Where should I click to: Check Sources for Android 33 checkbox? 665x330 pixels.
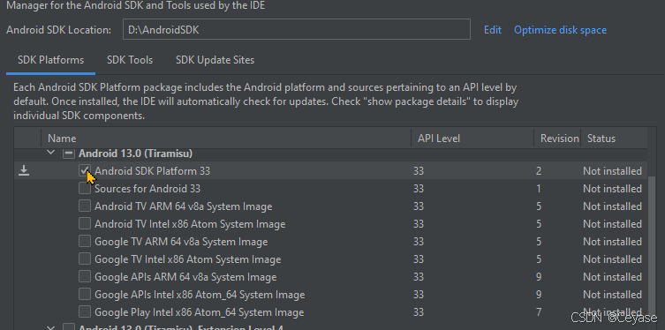click(x=85, y=189)
